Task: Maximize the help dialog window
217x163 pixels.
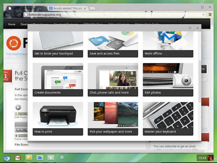Action: point(190,28)
